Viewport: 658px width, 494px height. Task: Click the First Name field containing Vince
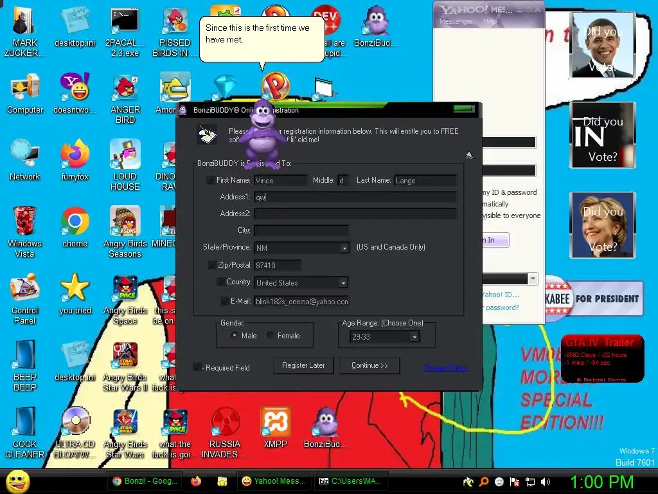coord(280,180)
